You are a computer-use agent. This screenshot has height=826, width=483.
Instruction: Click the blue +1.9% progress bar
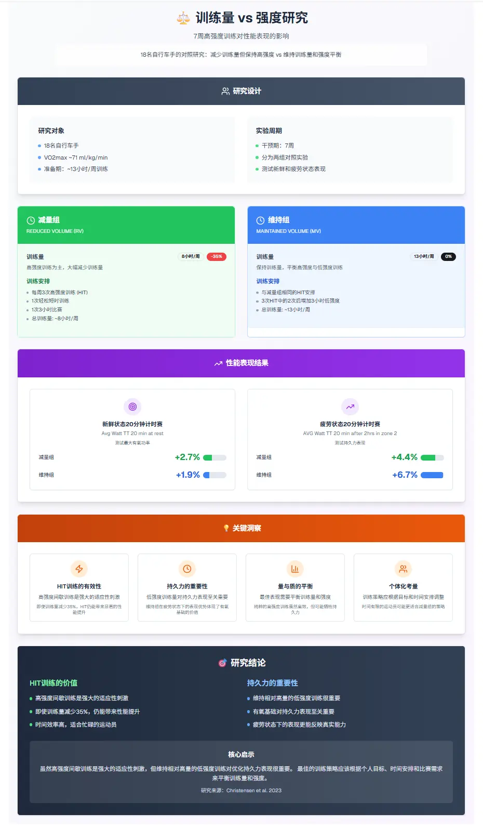click(214, 475)
